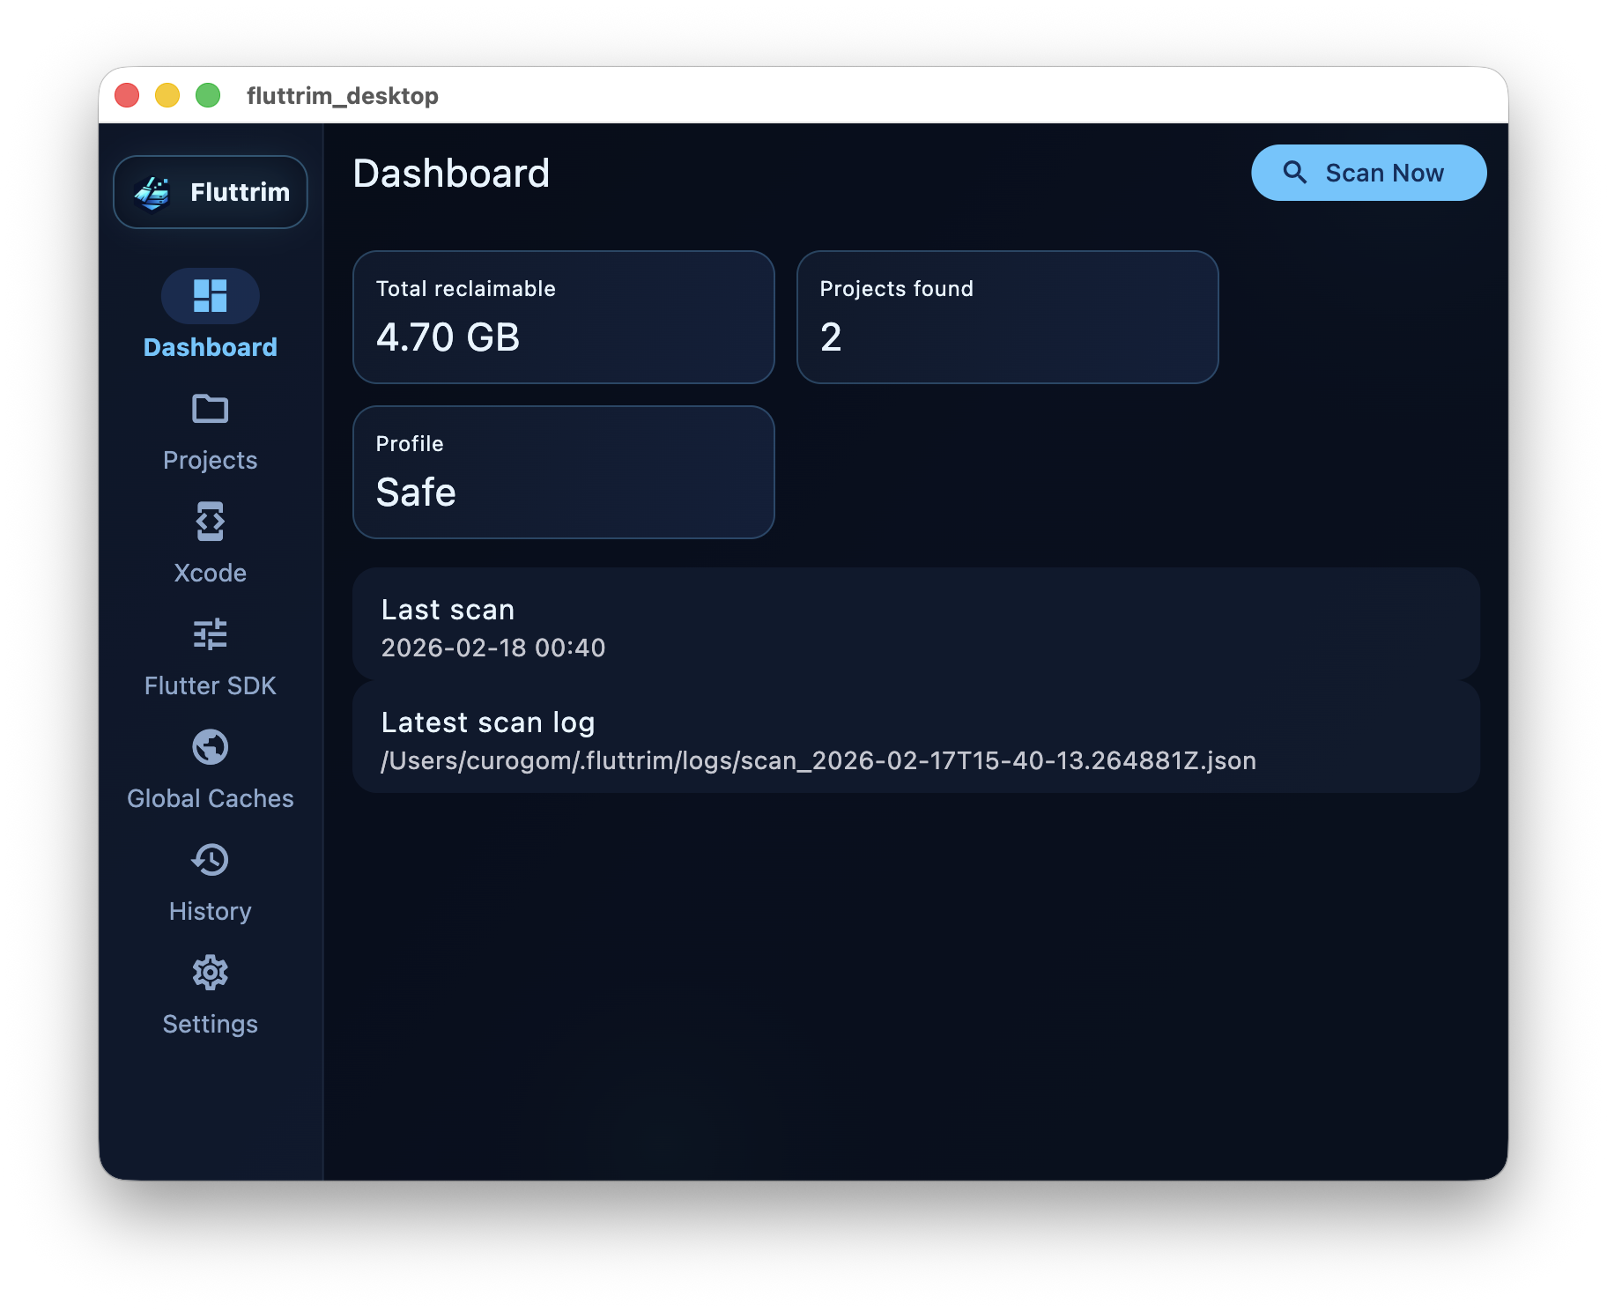This screenshot has width=1607, height=1311.
Task: Open the Projects folder icon
Action: 210,409
